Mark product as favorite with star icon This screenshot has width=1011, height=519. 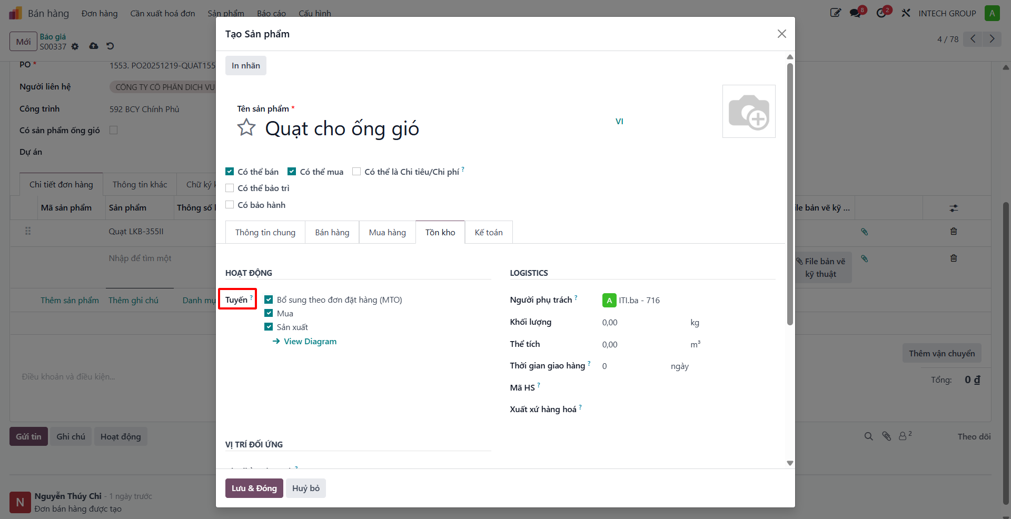tap(246, 127)
